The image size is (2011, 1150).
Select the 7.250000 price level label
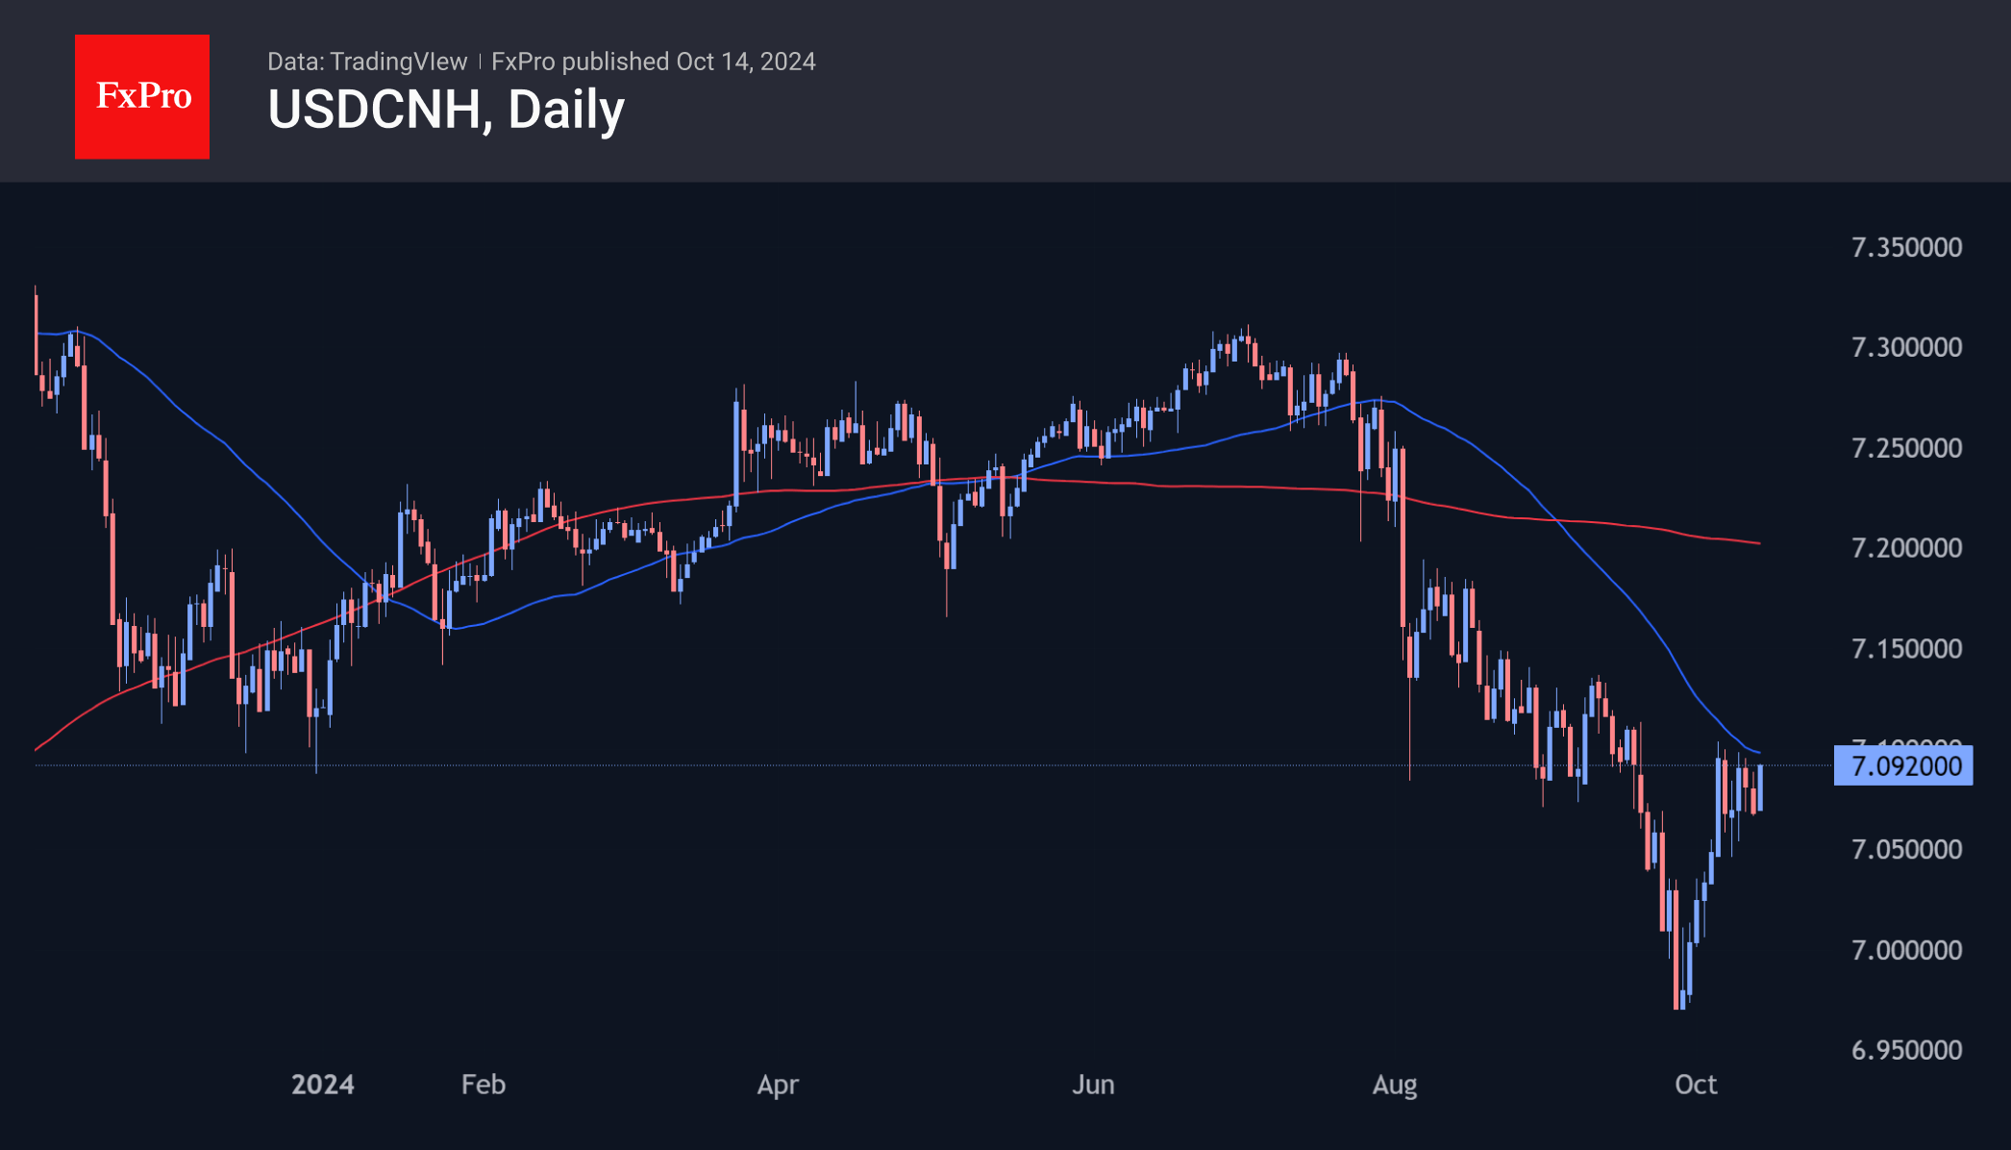coord(1907,448)
